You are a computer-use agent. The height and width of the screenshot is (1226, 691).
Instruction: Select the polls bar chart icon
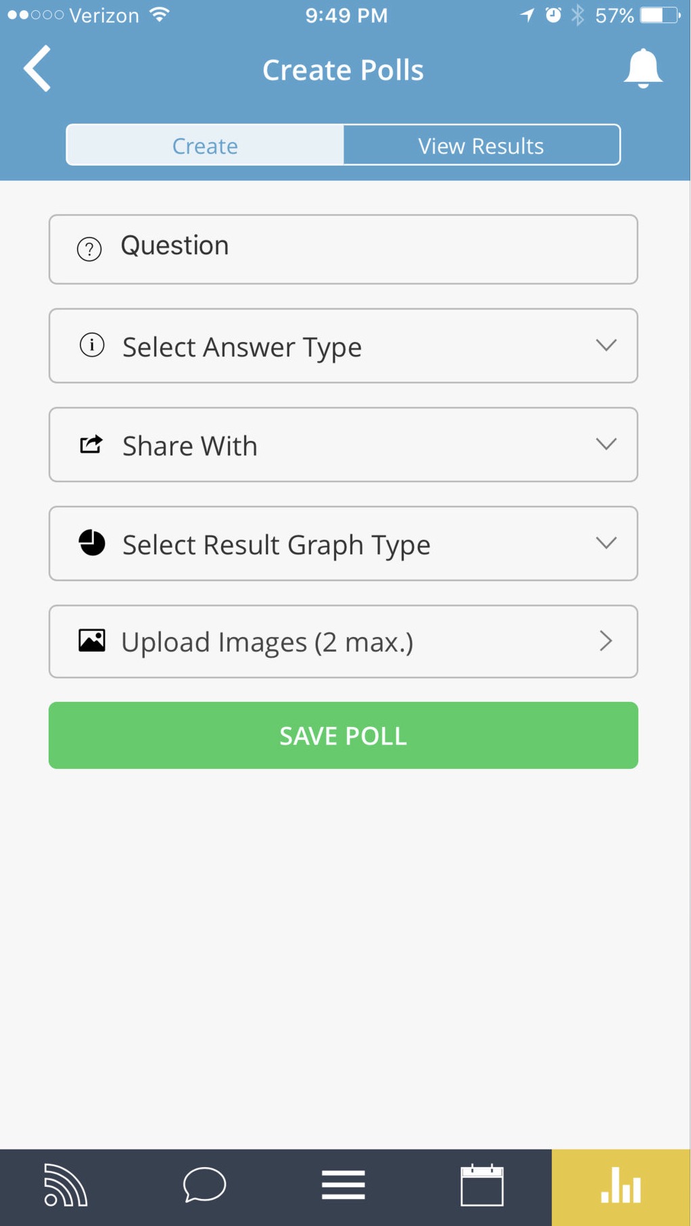pos(621,1187)
